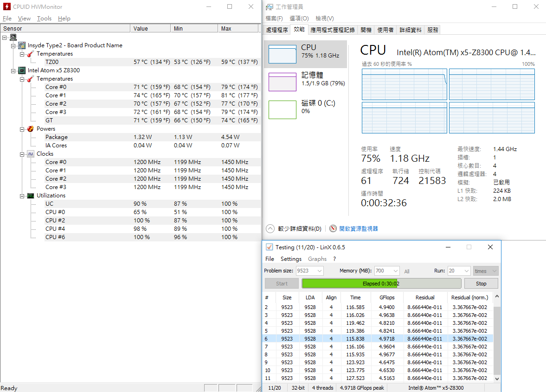The width and height of the screenshot is (546, 392).
Task: Open LinX question mark help menu
Action: [x=334, y=259]
